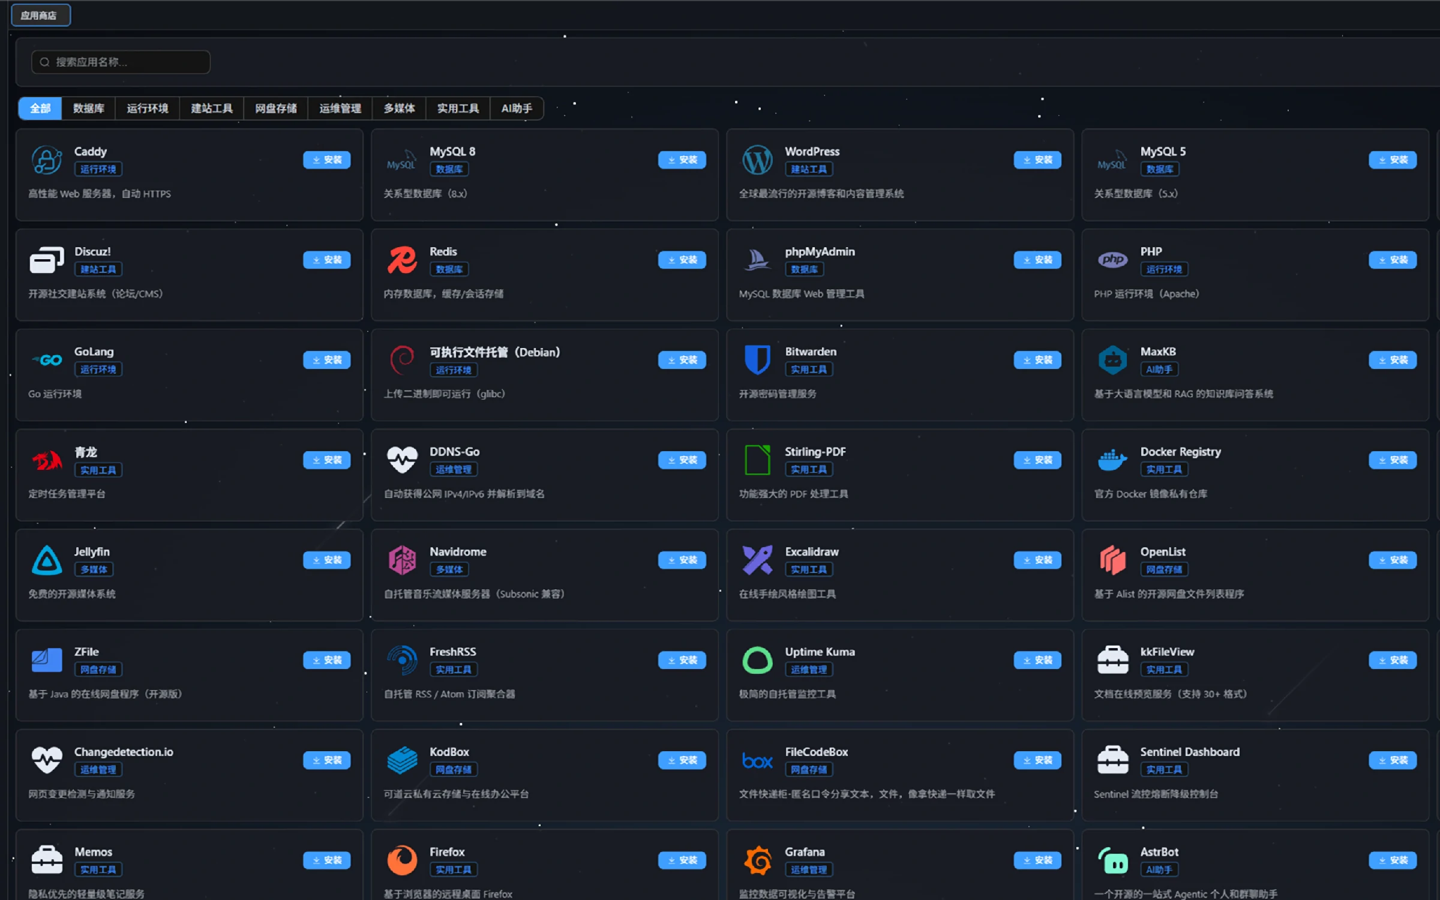The image size is (1440, 900).
Task: Filter apps by AI助手 tab
Action: pyautogui.click(x=517, y=109)
